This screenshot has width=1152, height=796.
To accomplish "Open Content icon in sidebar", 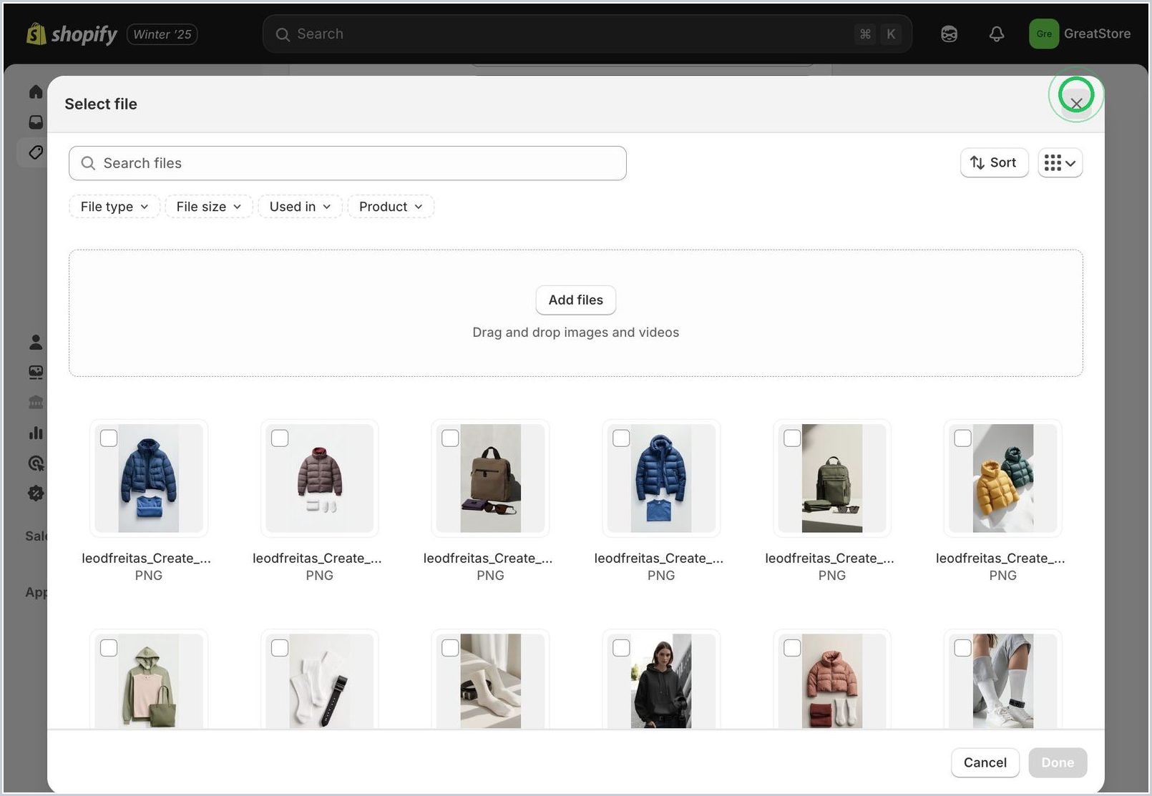I will tap(36, 372).
